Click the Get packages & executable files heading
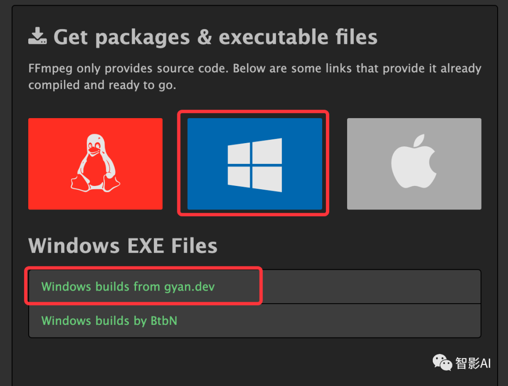Viewport: 508px width, 386px height. pos(215,37)
